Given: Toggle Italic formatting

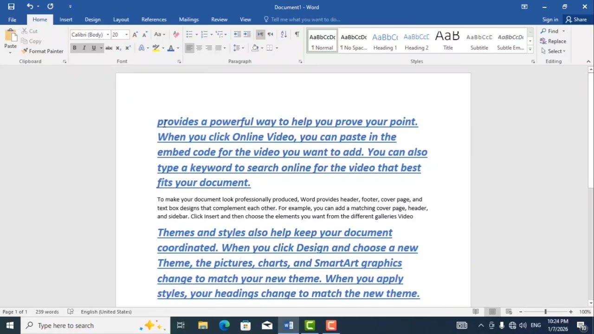Looking at the screenshot, I should [84, 48].
